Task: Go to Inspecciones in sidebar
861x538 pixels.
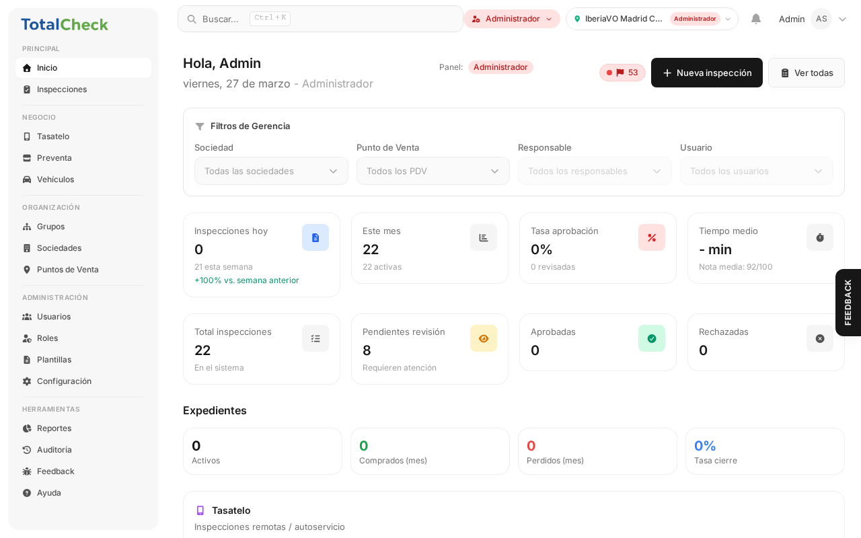Action: point(62,89)
